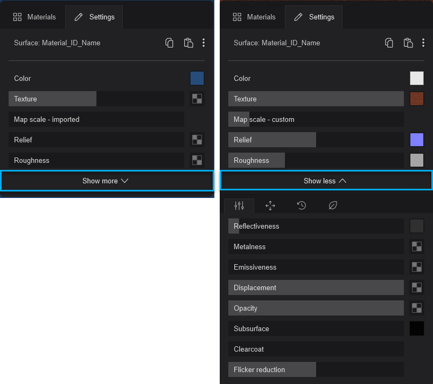433x384 pixels.
Task: Switch to Materials tab in the expanded panel
Action: [x=254, y=17]
